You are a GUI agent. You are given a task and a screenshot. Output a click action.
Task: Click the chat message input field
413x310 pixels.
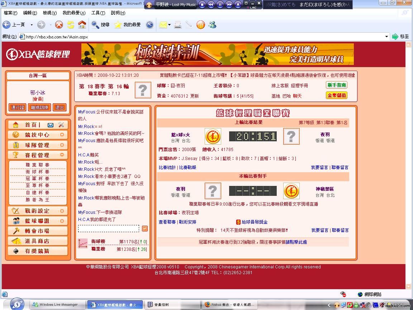(109, 229)
